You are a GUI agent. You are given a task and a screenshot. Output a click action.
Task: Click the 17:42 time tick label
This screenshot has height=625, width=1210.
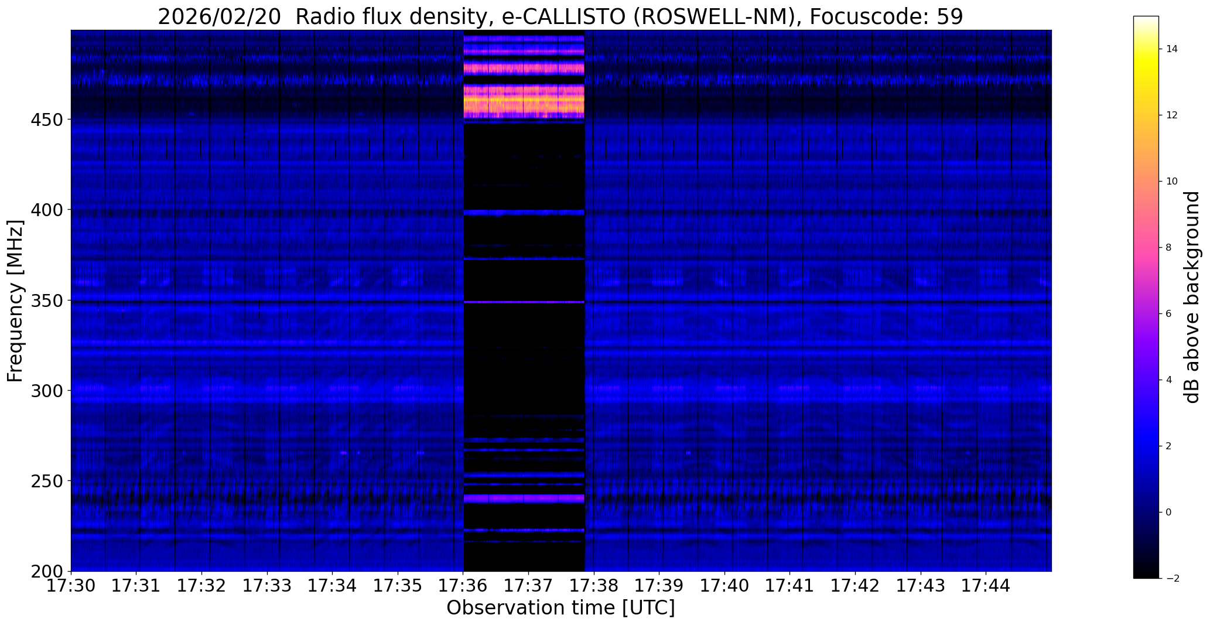coord(856,586)
